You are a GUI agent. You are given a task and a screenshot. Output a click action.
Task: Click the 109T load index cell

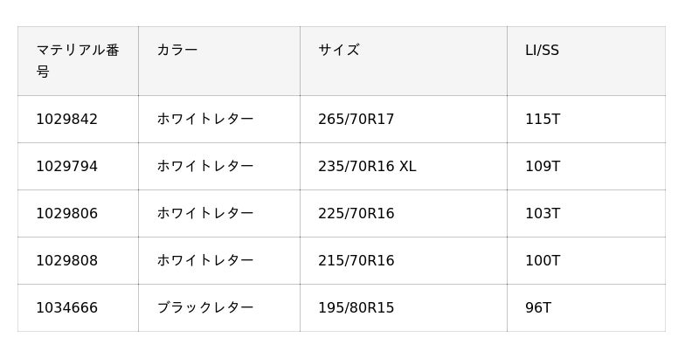[543, 167]
